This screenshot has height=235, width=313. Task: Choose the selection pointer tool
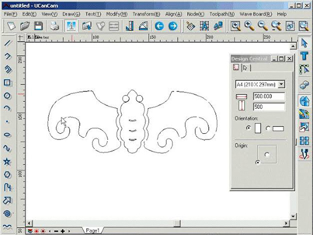tap(304, 43)
